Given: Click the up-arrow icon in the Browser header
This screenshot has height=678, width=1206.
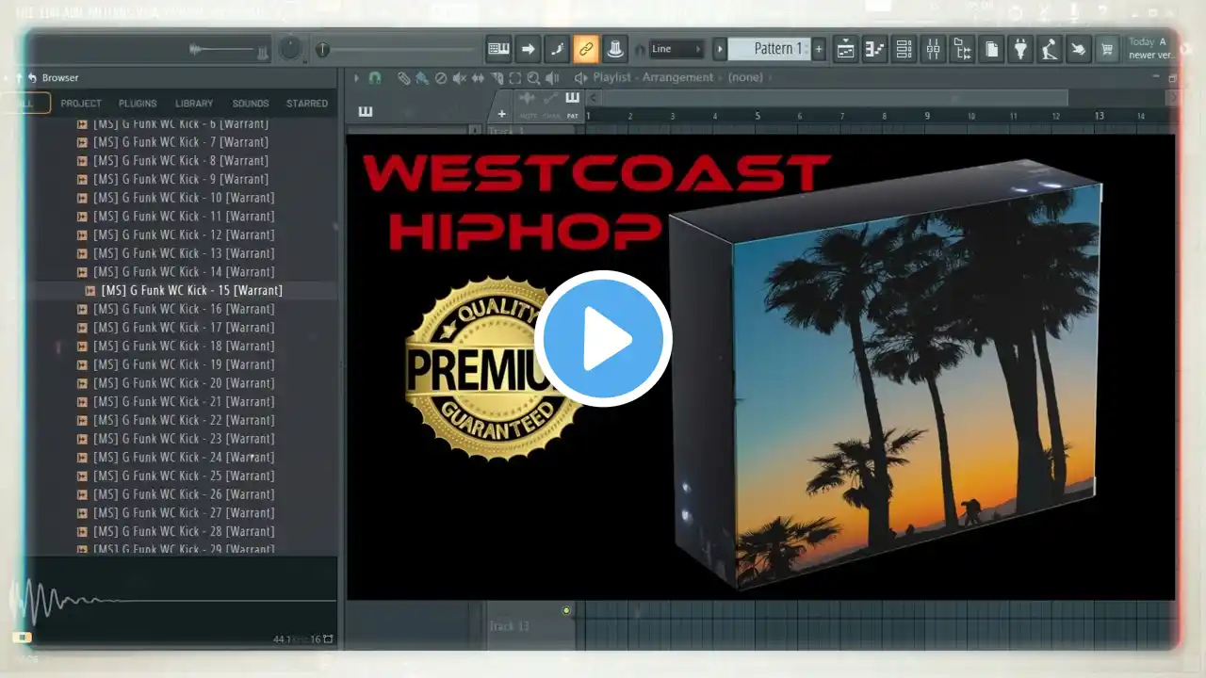Looking at the screenshot, I should tap(18, 78).
